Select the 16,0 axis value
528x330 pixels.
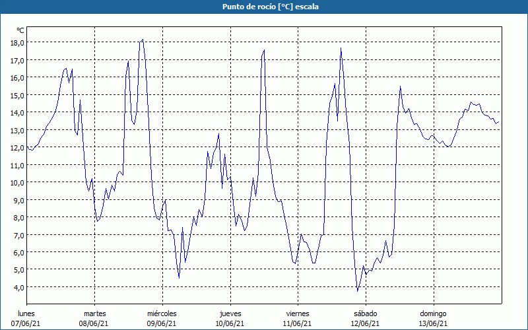tap(18, 78)
